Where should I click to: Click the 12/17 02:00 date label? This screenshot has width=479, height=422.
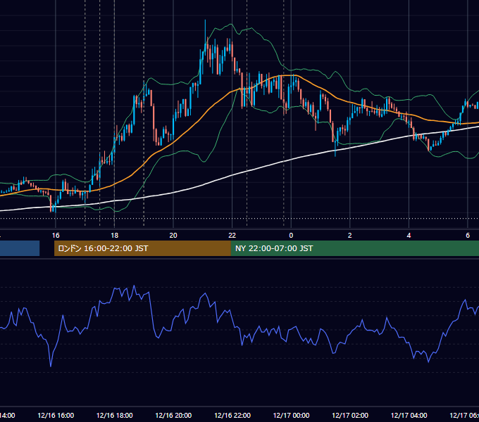(x=350, y=415)
